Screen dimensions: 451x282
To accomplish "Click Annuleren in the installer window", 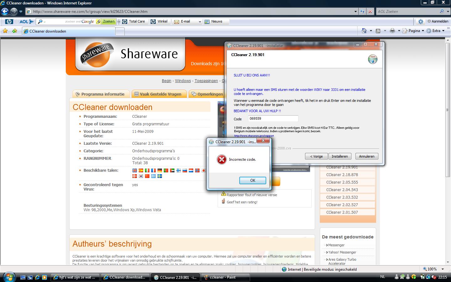I will coord(367,156).
